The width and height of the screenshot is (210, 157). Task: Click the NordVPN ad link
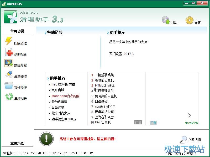coord(191,123)
